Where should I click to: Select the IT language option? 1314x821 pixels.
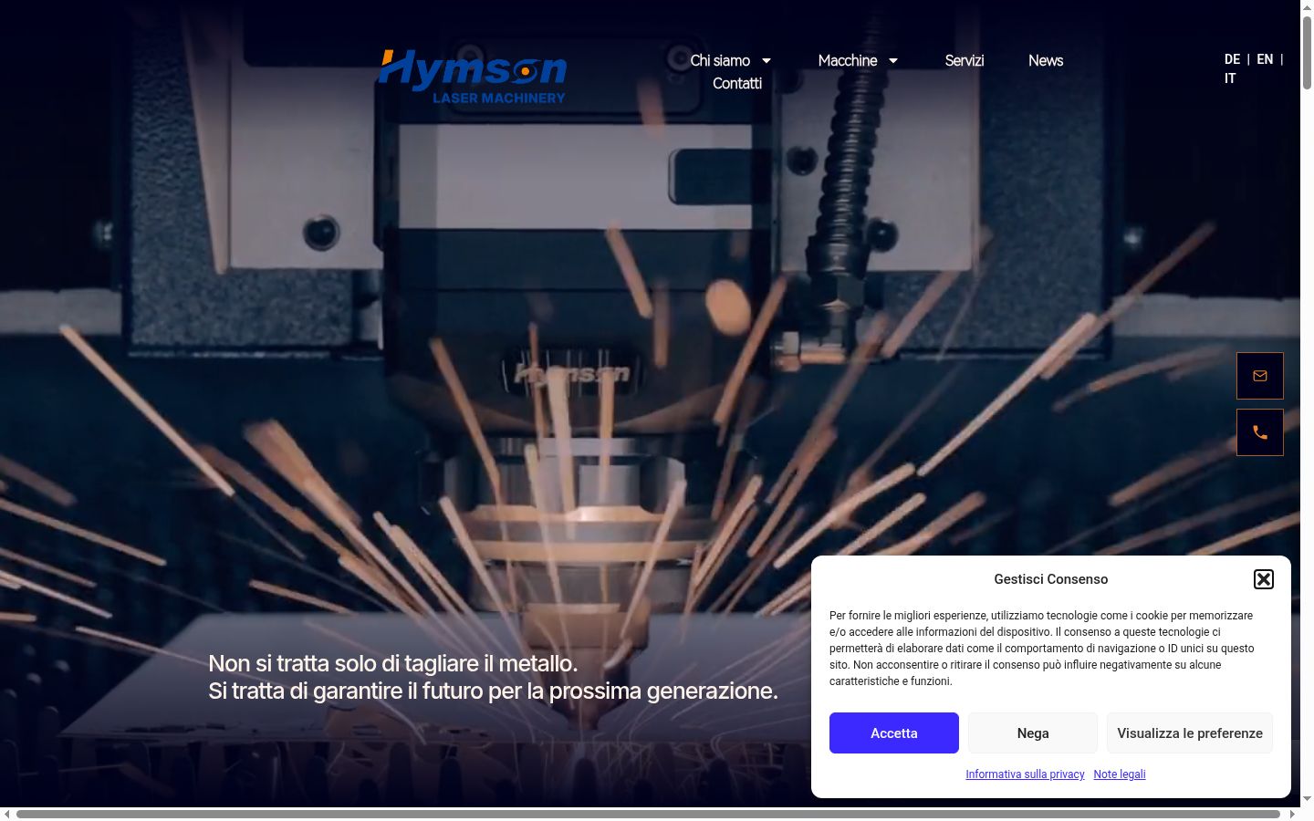[x=1230, y=78]
